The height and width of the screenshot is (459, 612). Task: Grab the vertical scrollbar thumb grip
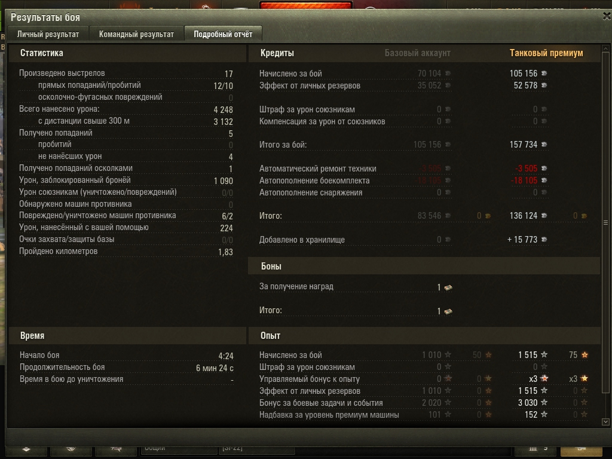point(606,222)
